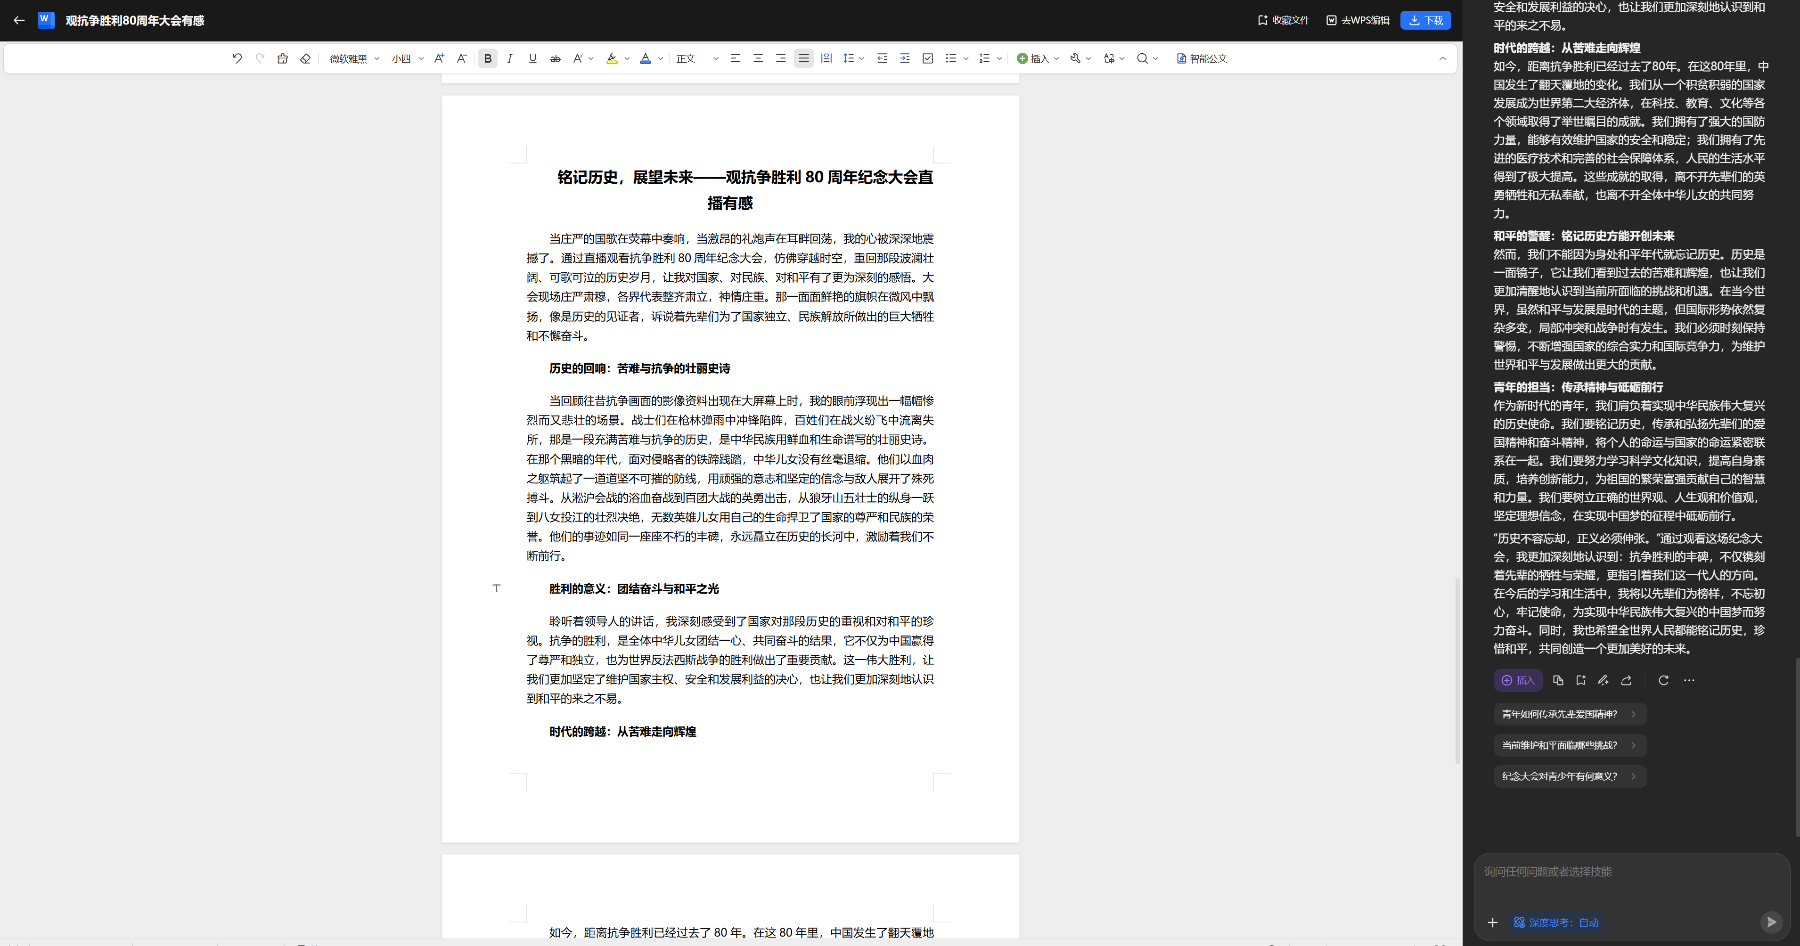Click the 智能公文 smart document icon

coord(1201,59)
